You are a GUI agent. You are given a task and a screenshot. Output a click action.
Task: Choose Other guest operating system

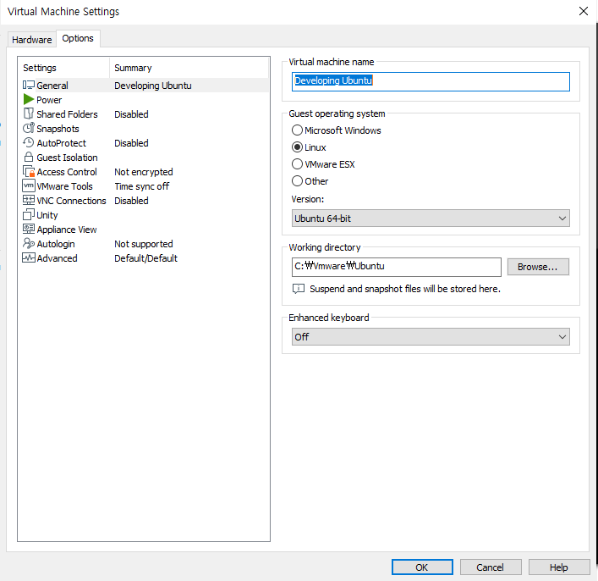click(310, 181)
